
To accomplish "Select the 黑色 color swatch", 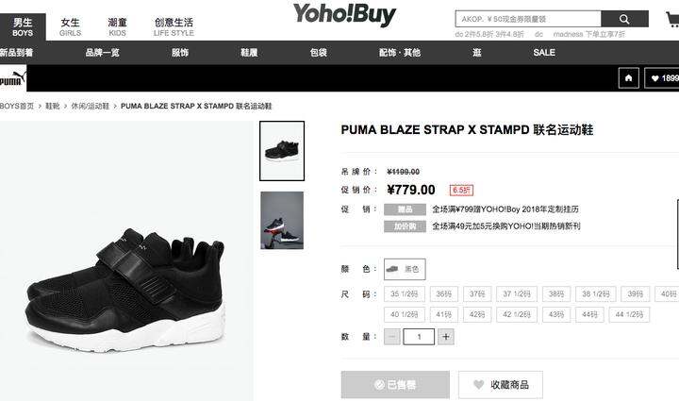I will tap(405, 269).
